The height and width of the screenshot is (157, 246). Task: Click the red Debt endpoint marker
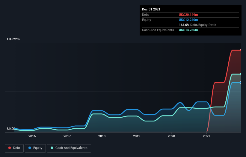click(x=241, y=50)
